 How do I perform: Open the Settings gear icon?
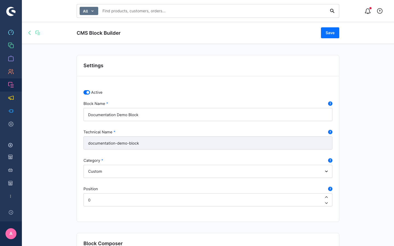[11, 124]
